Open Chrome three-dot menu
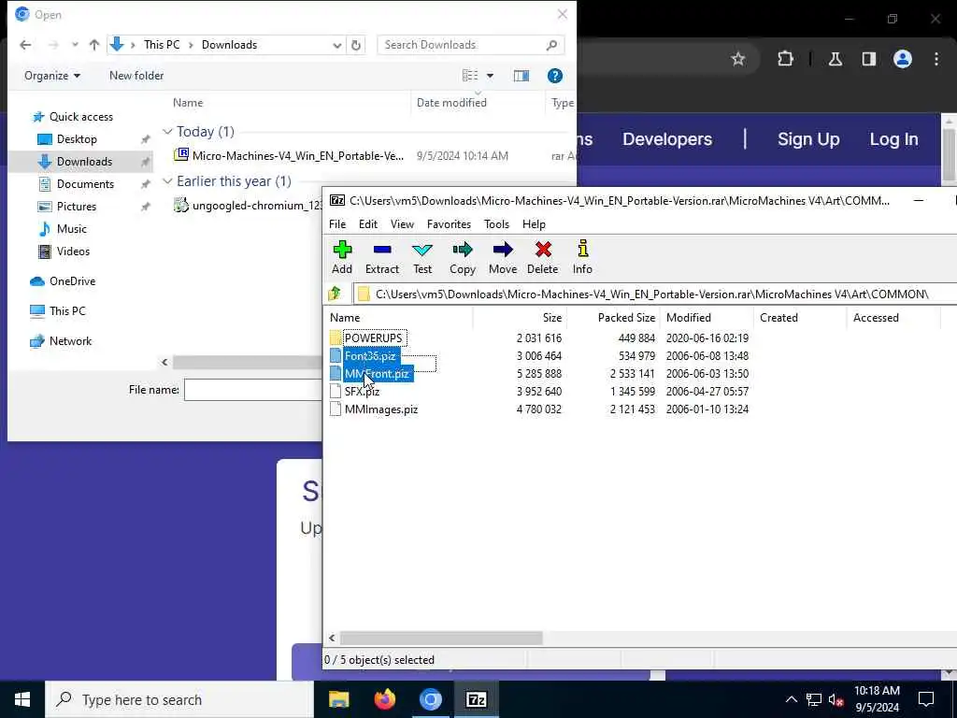 click(936, 59)
